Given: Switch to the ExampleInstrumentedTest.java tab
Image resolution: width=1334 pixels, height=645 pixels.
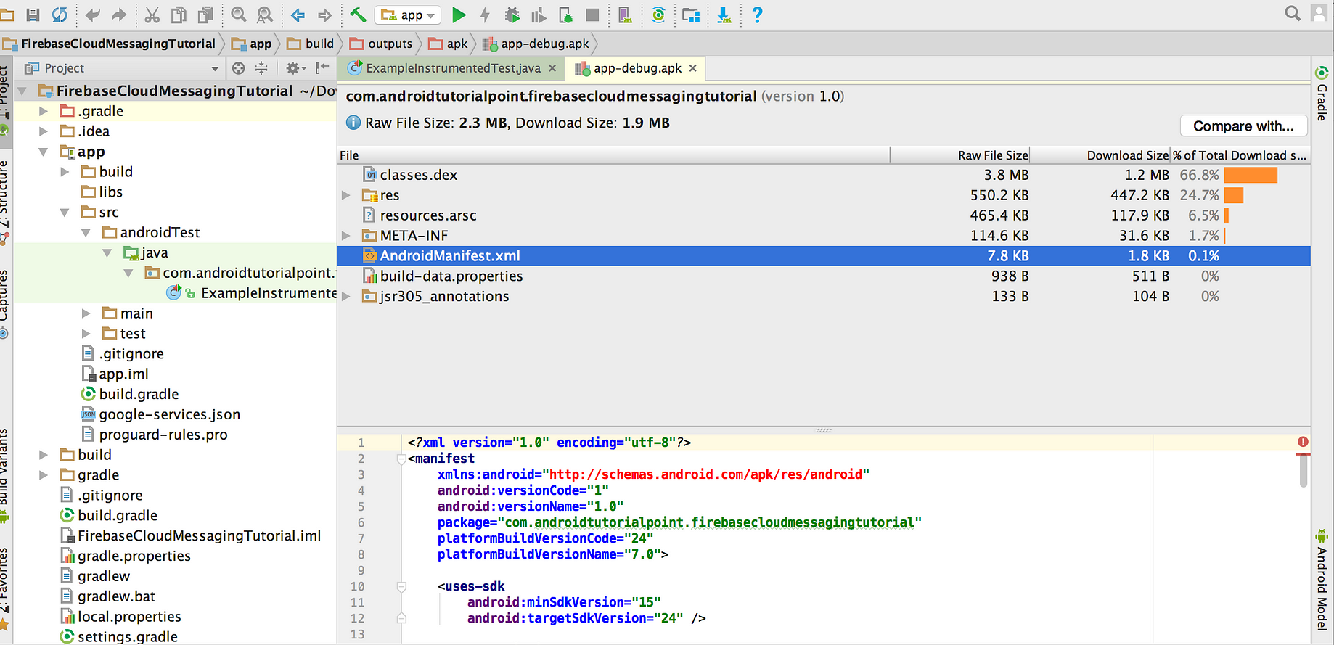Looking at the screenshot, I should [453, 68].
